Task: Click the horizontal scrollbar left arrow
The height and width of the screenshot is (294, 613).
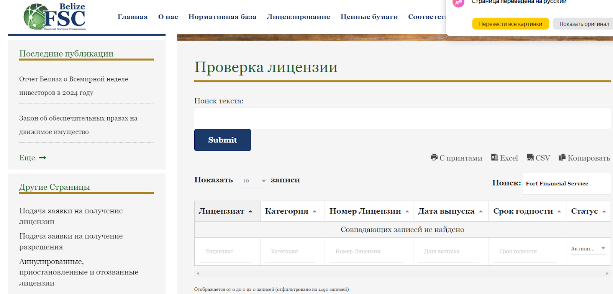Action: (x=198, y=273)
